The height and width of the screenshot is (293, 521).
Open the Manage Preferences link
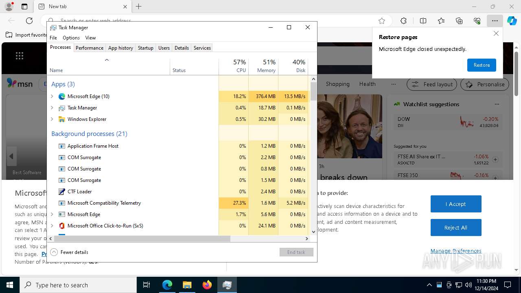tap(456, 251)
